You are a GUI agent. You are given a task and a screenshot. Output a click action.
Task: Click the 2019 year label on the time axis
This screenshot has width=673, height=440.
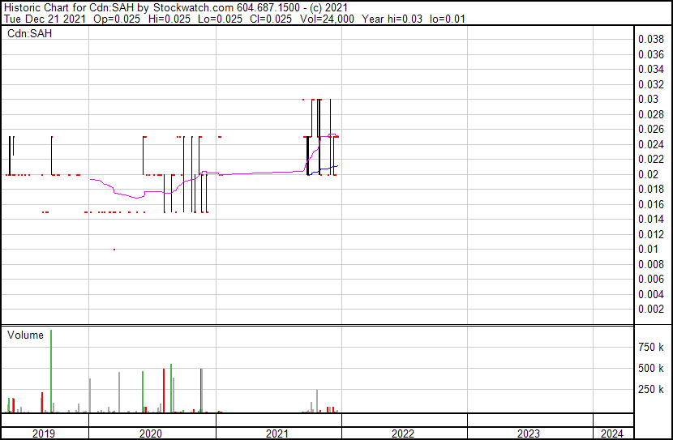point(44,434)
